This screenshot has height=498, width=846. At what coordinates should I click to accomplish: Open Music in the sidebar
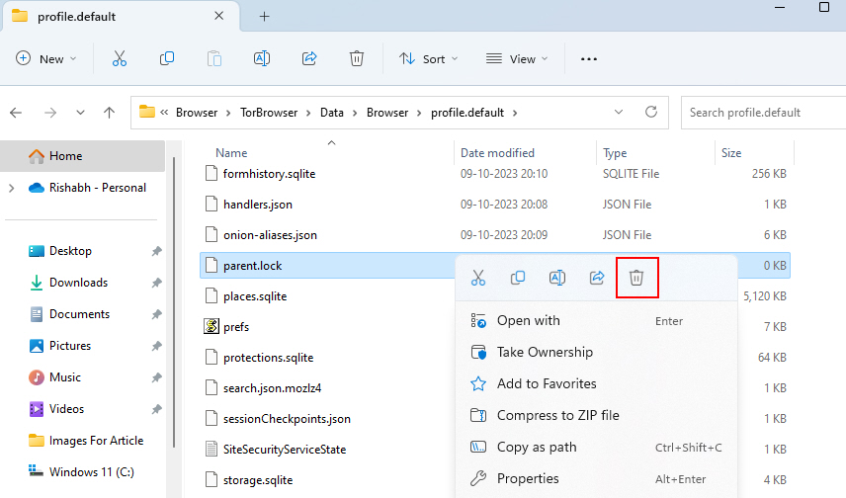tap(65, 377)
